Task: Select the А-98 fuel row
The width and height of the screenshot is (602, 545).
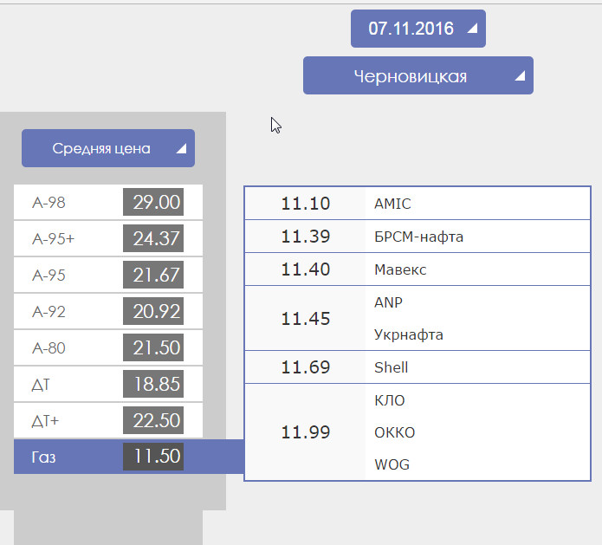Action: tap(108, 203)
